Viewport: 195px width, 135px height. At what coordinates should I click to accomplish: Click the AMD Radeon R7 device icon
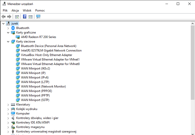point(18,37)
